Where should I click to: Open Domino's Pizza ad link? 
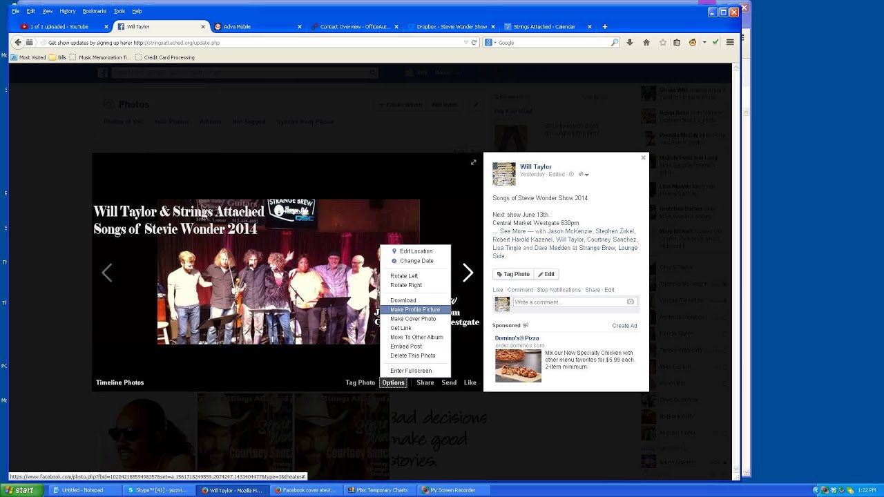point(517,338)
